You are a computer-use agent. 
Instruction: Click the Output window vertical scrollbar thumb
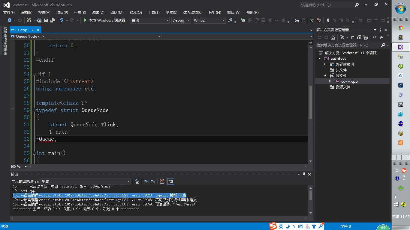pos(311,195)
